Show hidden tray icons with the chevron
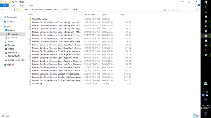211x118 pixels. (x=203, y=88)
